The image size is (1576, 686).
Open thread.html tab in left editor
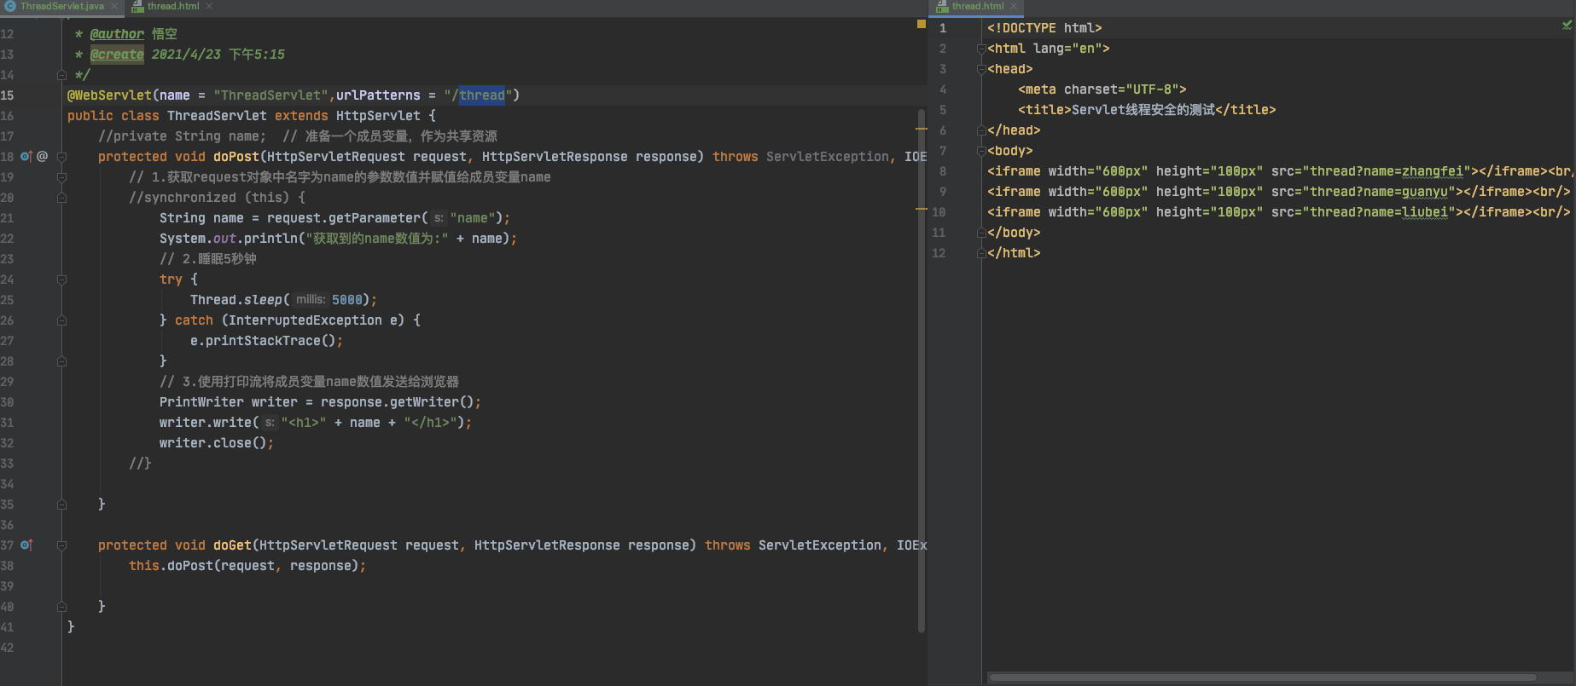pos(173,6)
